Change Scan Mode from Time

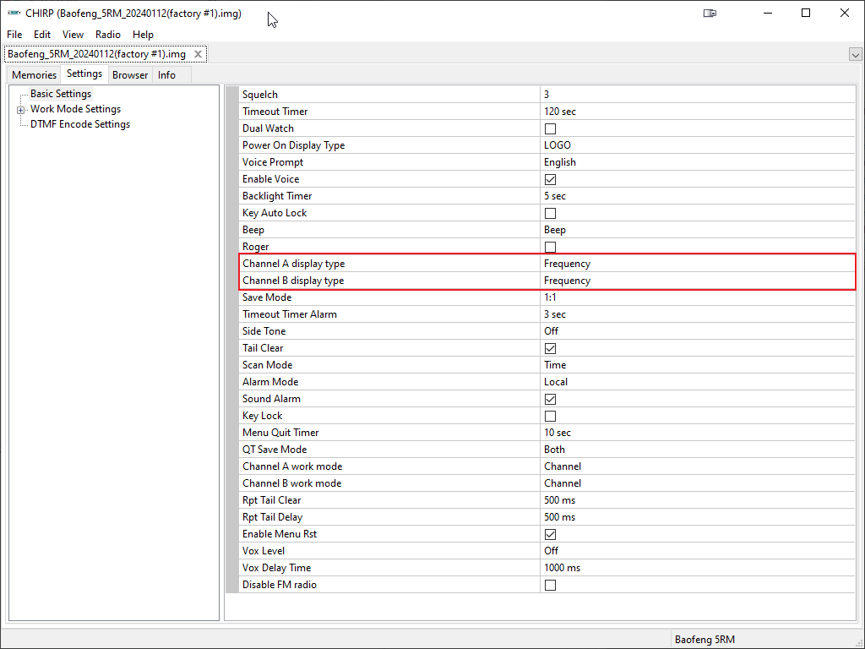697,365
